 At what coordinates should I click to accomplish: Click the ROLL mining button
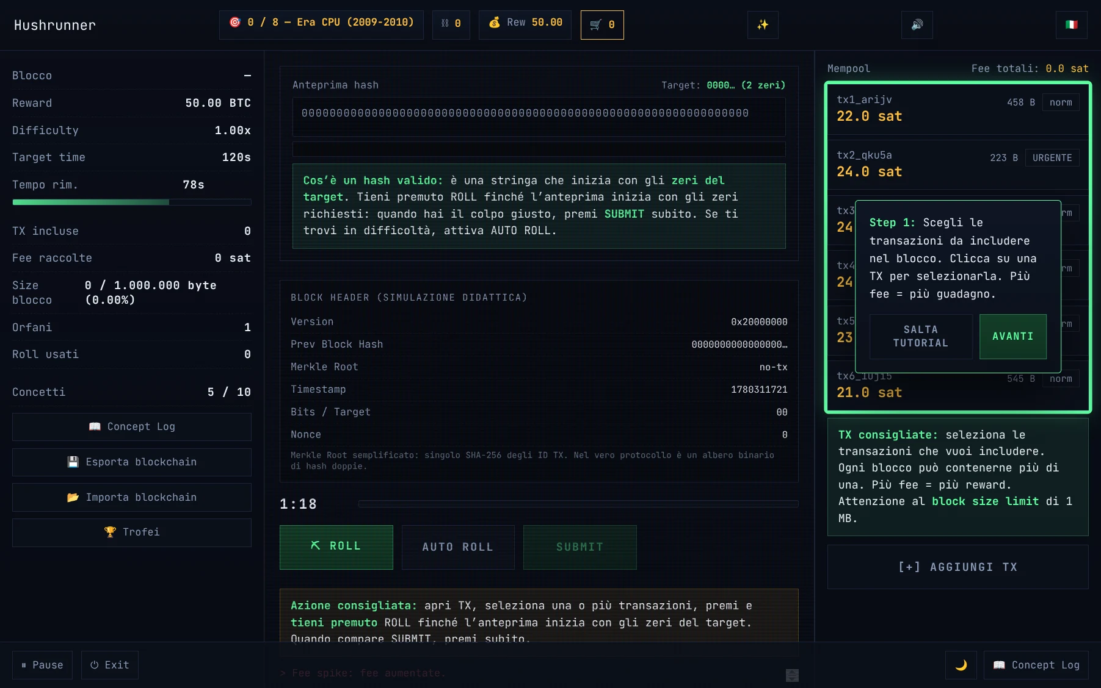pos(336,547)
